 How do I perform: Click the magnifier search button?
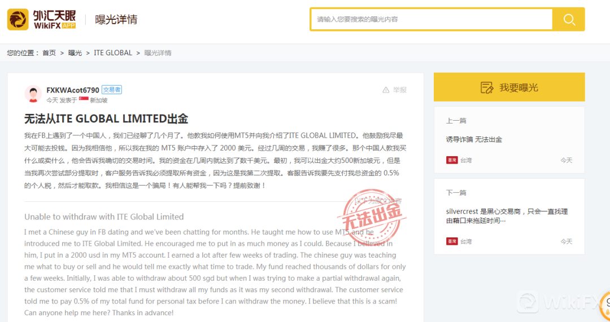point(569,19)
